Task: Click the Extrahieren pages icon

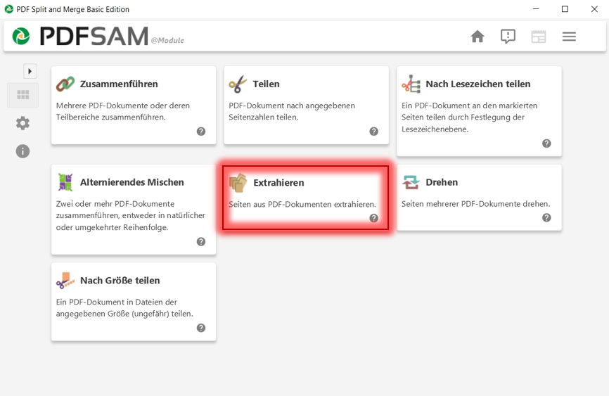Action: 238,183
